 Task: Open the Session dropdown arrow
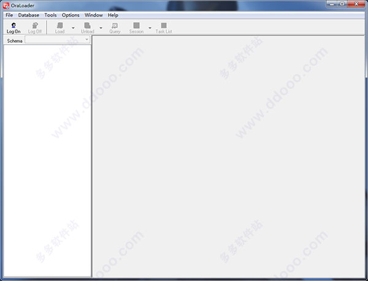pyautogui.click(x=150, y=28)
